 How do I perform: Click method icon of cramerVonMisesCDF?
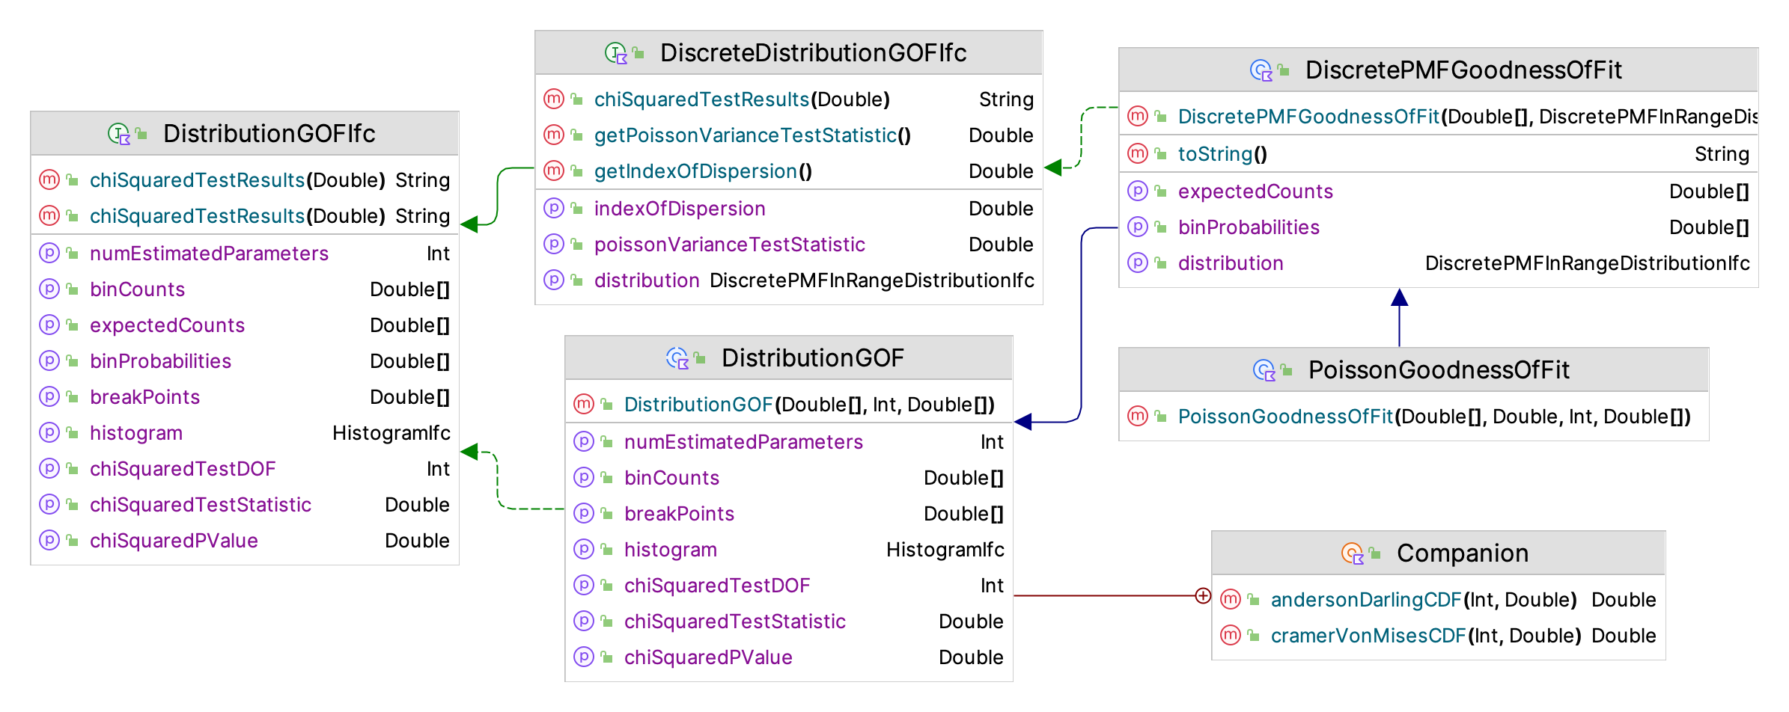pos(1231,635)
